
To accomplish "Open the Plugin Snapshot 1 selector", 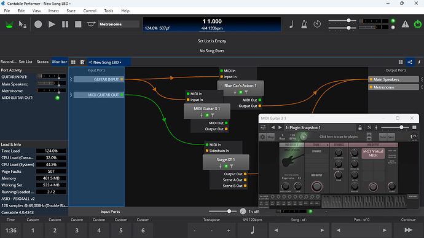I will click(x=320, y=127).
